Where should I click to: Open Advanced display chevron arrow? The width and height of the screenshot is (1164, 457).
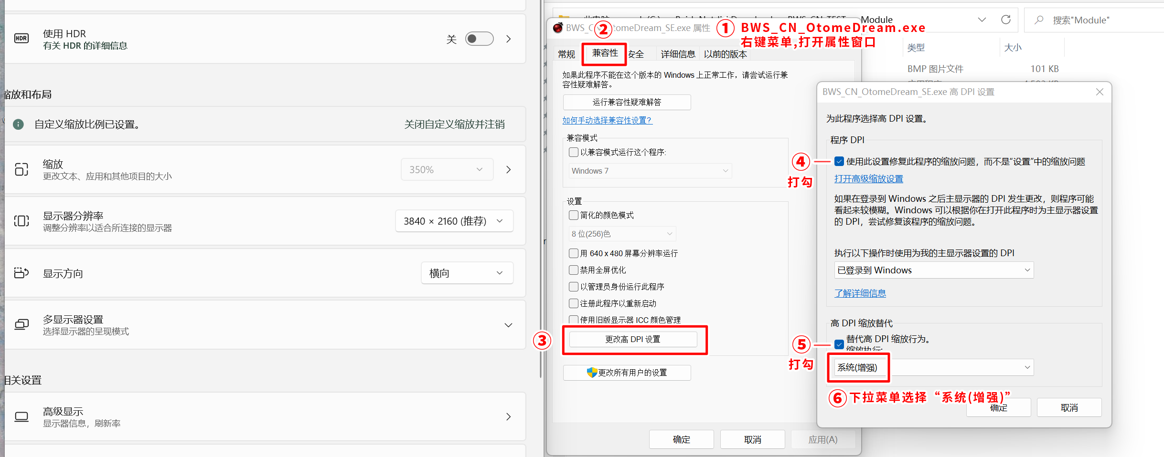509,416
